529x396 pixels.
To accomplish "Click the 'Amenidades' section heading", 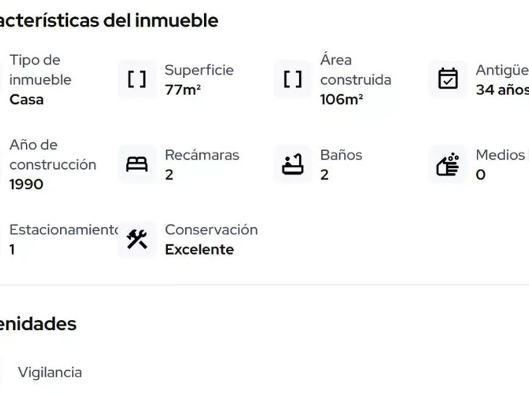I will [x=38, y=324].
